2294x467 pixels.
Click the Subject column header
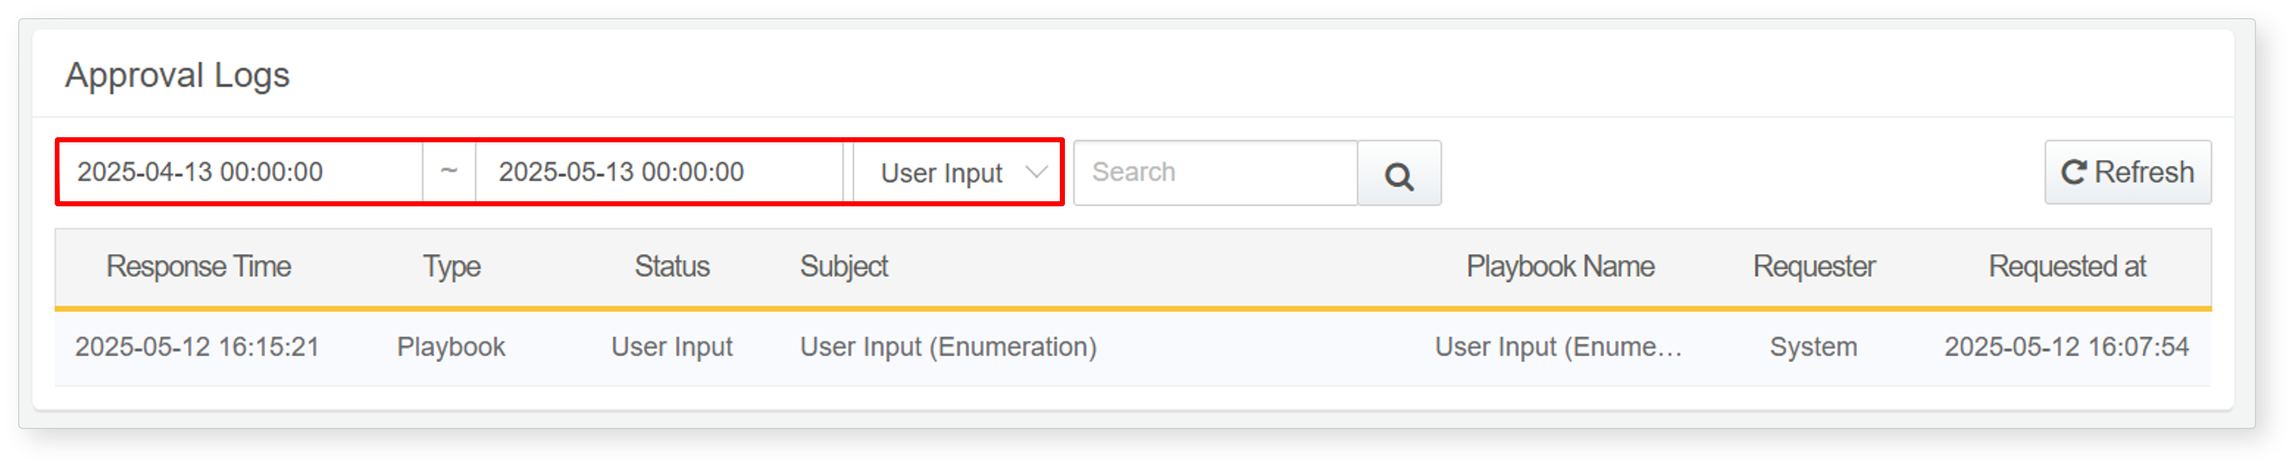(843, 266)
